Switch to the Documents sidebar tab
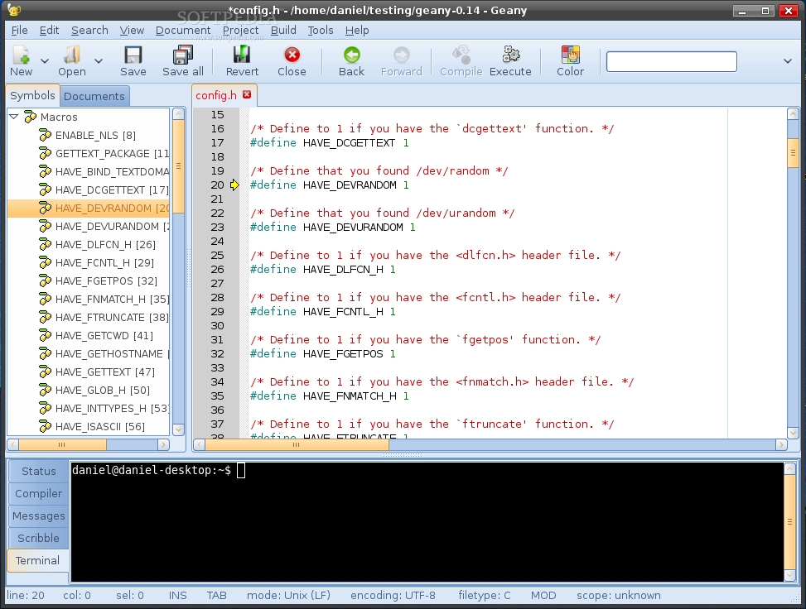Viewport: 806px width, 609px height. pos(94,96)
